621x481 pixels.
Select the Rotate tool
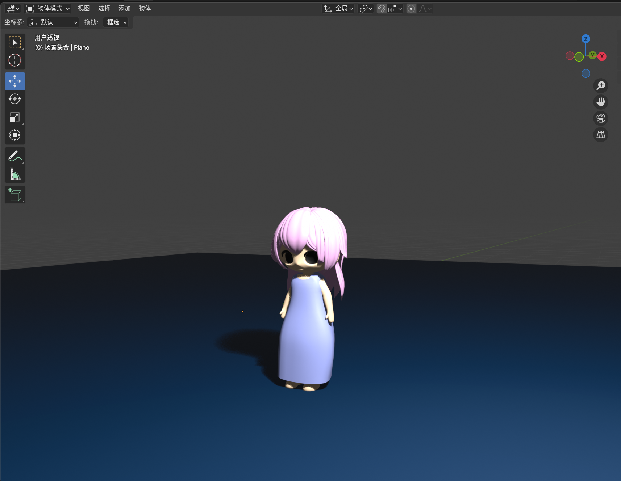click(15, 99)
